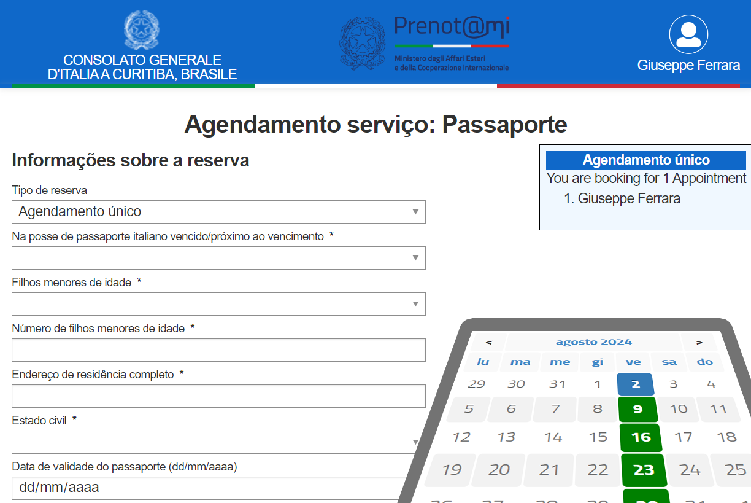Click the 'do' weekday column header
This screenshot has height=503, width=751.
(x=705, y=362)
